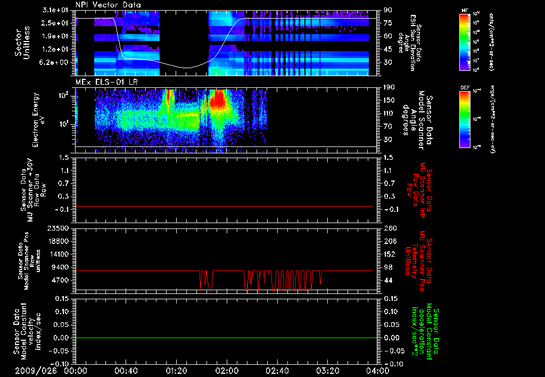The image size is (545, 377).
Task: Click the 01:20 time axis label
Action: [x=176, y=371]
